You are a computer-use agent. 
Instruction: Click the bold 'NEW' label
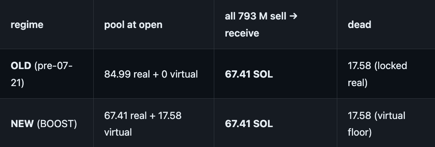pos(22,124)
